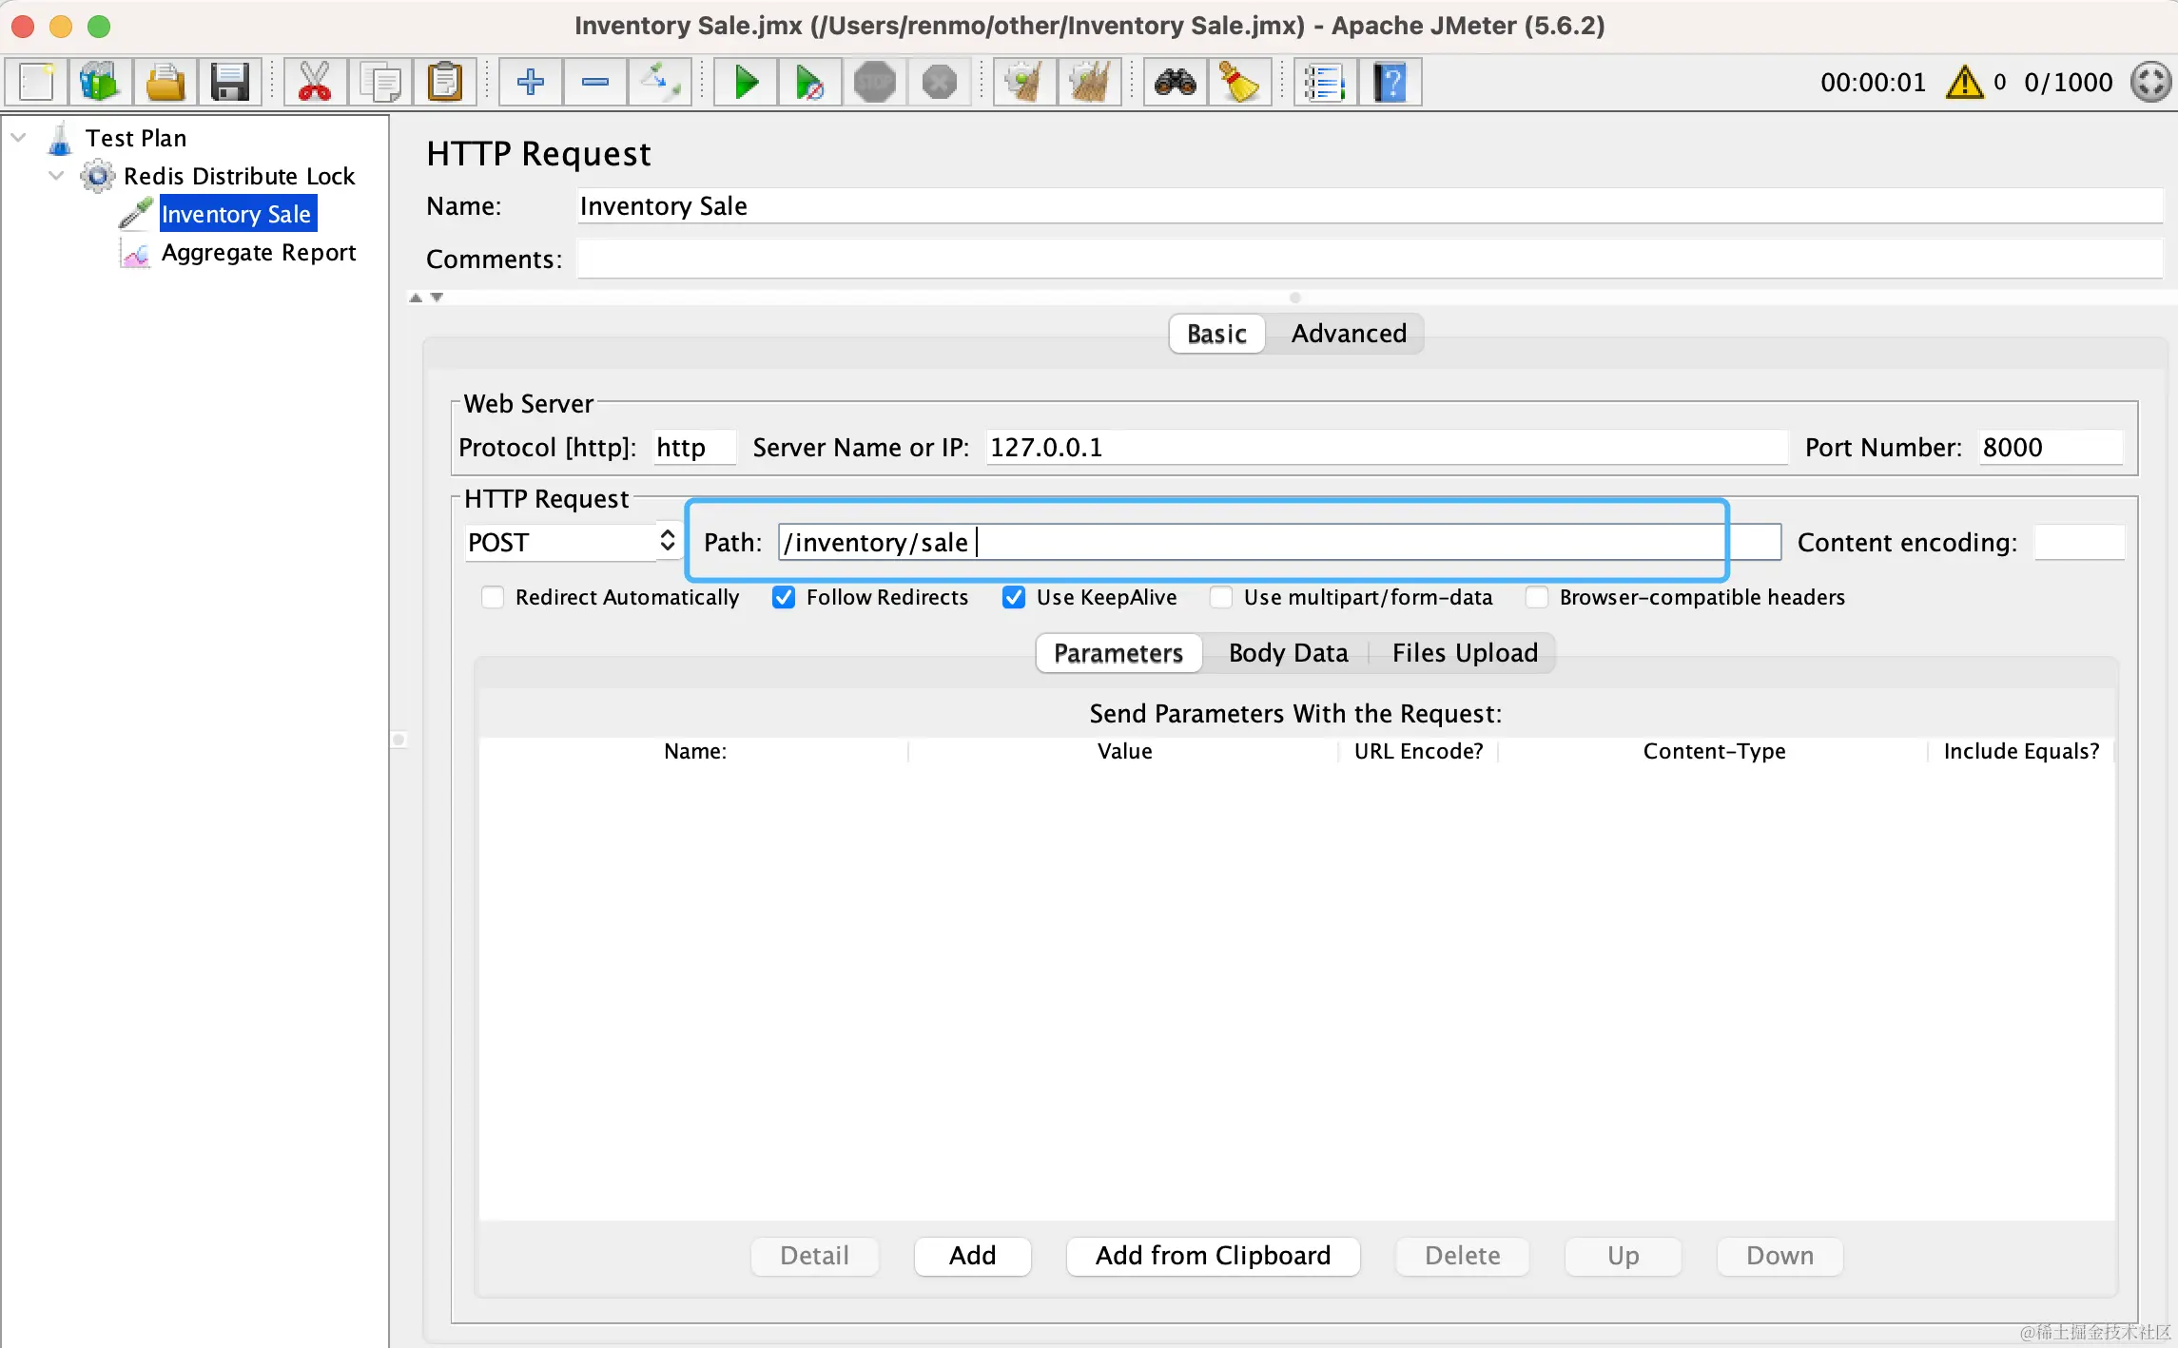Click the Up button
This screenshot has height=1348, width=2178.
point(1623,1256)
